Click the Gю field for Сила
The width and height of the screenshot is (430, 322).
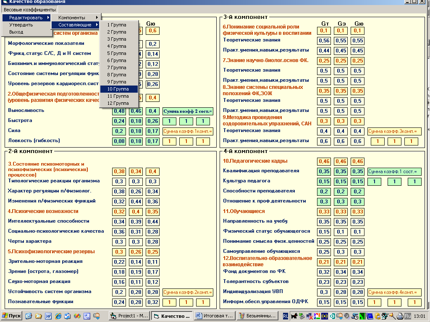[152, 131]
